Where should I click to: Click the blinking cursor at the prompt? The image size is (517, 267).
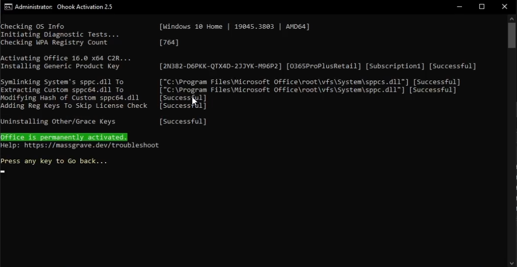pos(3,171)
